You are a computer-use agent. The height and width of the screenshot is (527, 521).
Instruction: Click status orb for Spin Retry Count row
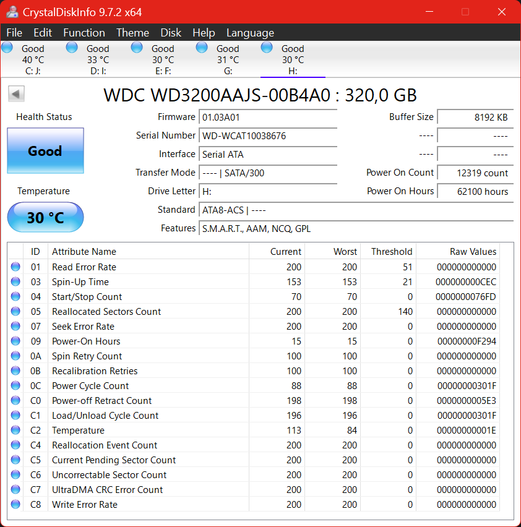(15, 356)
